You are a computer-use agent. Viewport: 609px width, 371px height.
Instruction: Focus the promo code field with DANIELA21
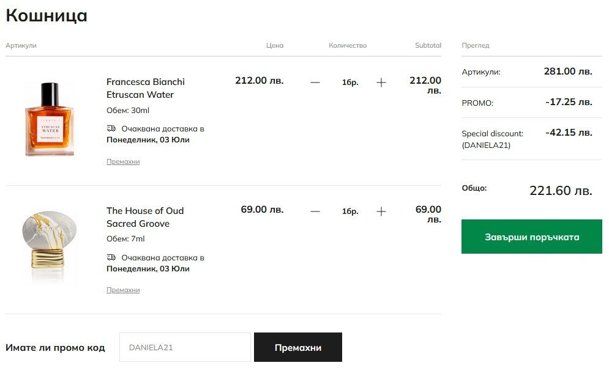(x=185, y=348)
